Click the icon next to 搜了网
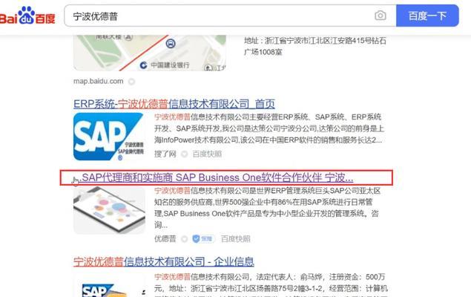The height and width of the screenshot is (297, 471). 184,154
